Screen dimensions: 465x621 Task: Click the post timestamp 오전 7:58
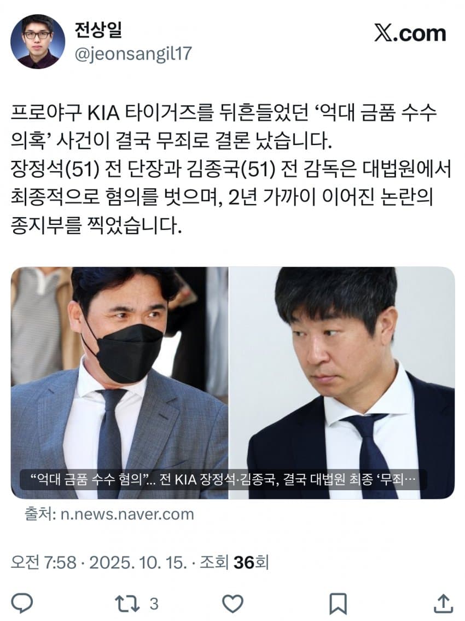pyautogui.click(x=44, y=562)
